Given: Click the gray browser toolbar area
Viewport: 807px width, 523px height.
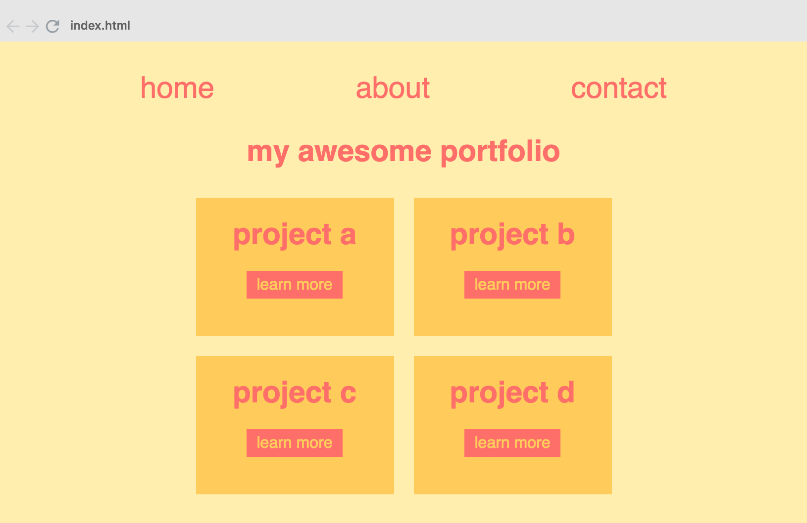Looking at the screenshot, I should coord(396,26).
